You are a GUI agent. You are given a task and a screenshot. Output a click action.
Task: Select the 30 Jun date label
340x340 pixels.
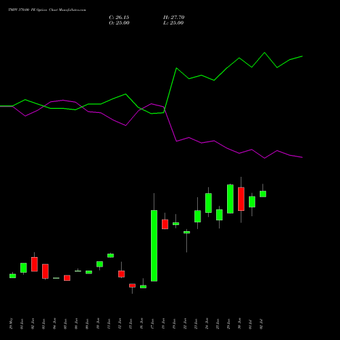pyautogui.click(x=239, y=324)
